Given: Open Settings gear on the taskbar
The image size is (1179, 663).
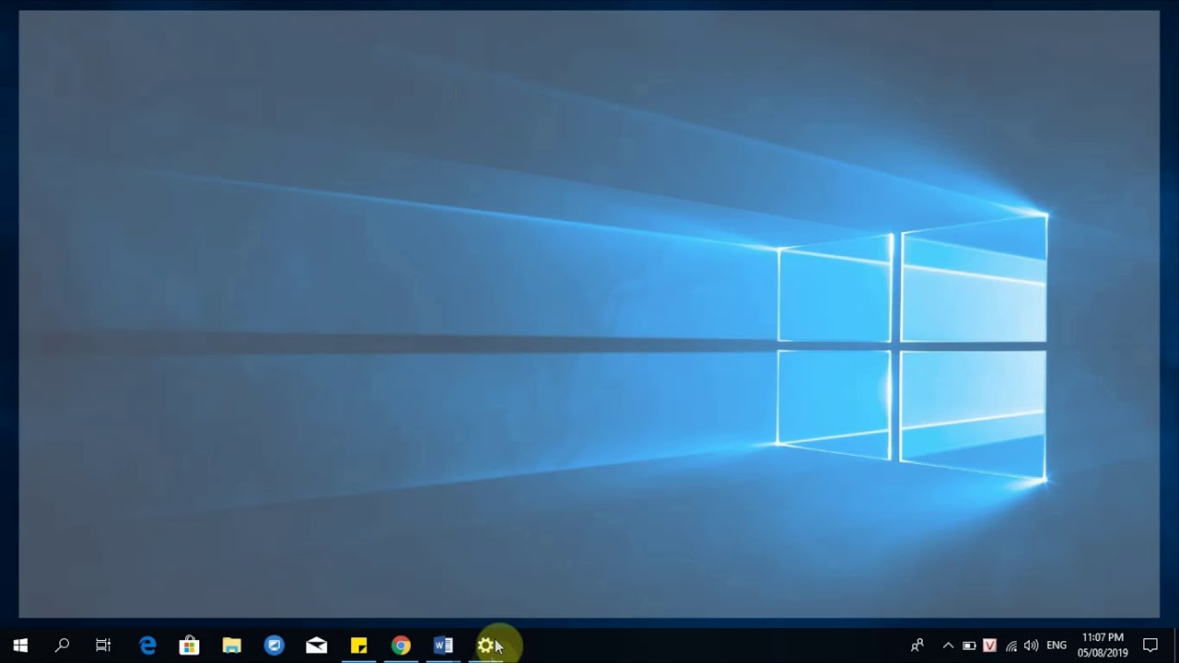Looking at the screenshot, I should click(x=485, y=646).
